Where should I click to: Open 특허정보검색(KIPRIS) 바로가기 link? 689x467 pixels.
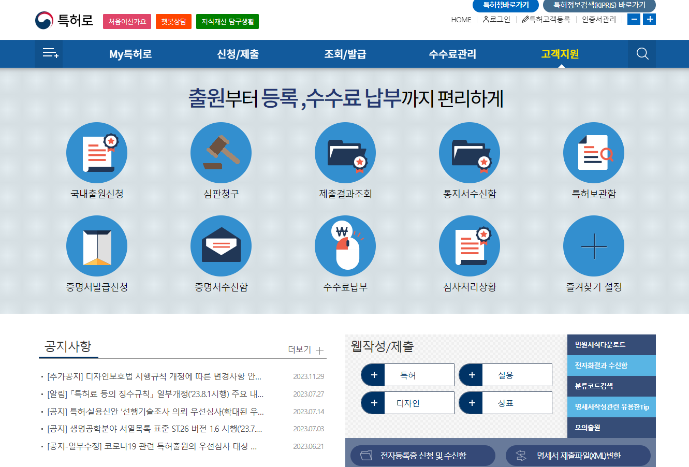point(598,6)
